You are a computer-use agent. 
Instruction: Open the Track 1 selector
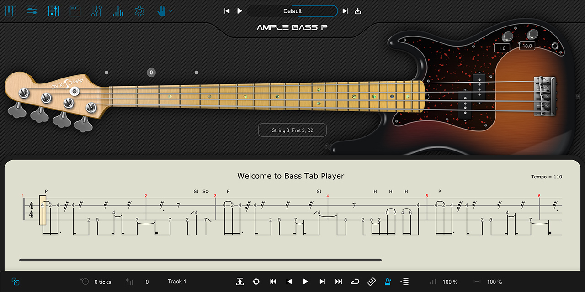click(177, 282)
